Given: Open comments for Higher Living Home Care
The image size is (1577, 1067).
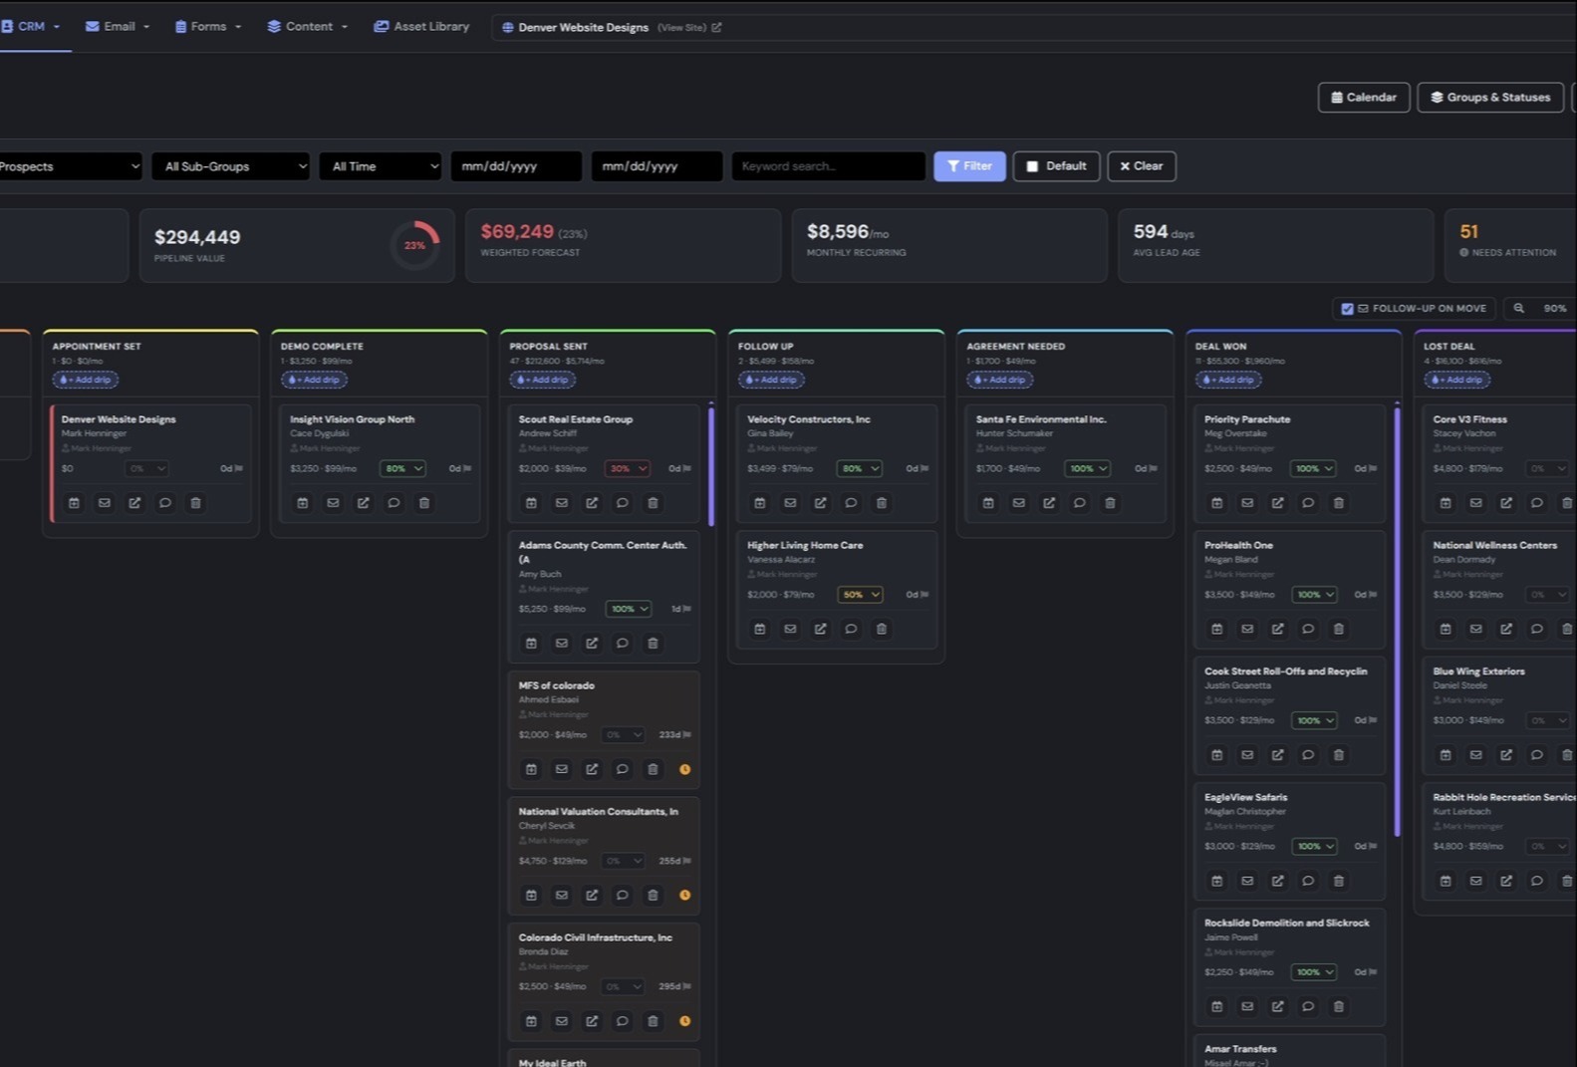Looking at the screenshot, I should pos(851,629).
